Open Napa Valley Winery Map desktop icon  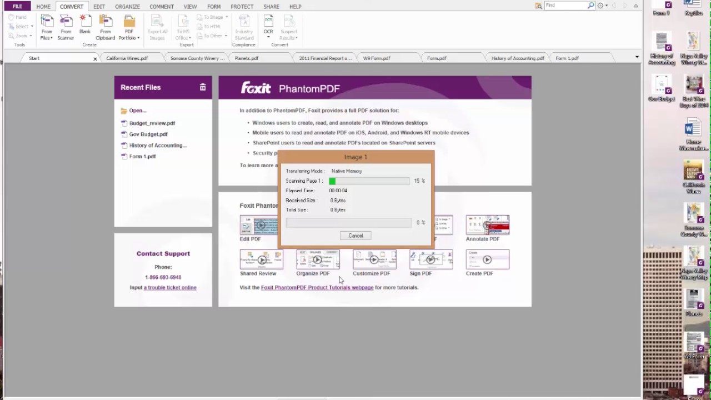pyautogui.click(x=693, y=263)
